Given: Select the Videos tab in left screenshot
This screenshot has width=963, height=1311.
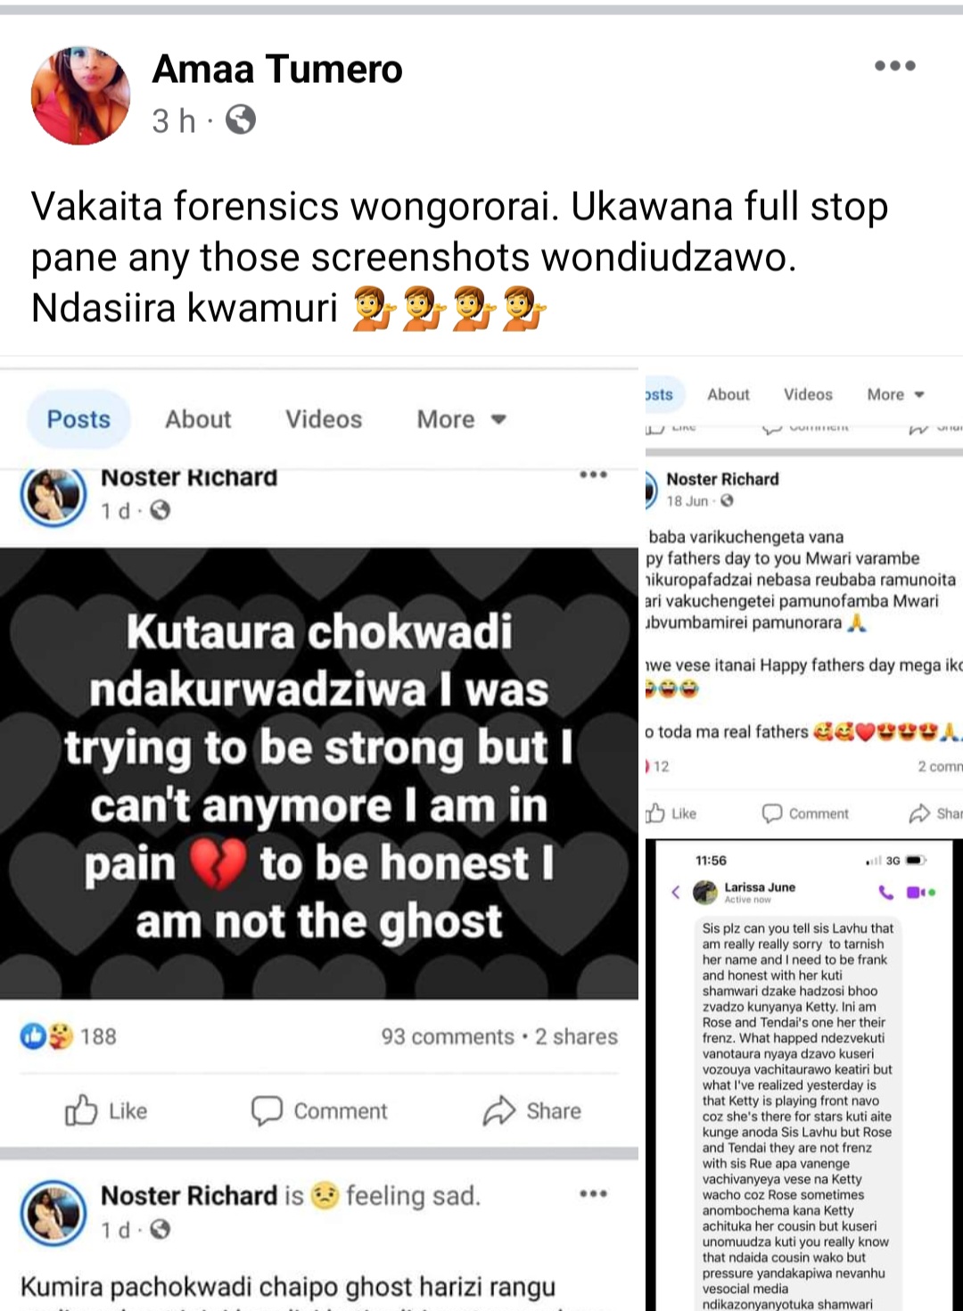Looking at the screenshot, I should coord(324,419).
